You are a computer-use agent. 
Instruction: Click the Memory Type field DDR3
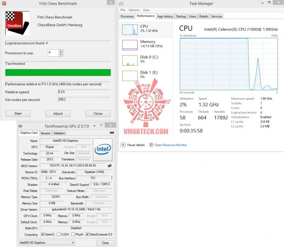(56, 197)
